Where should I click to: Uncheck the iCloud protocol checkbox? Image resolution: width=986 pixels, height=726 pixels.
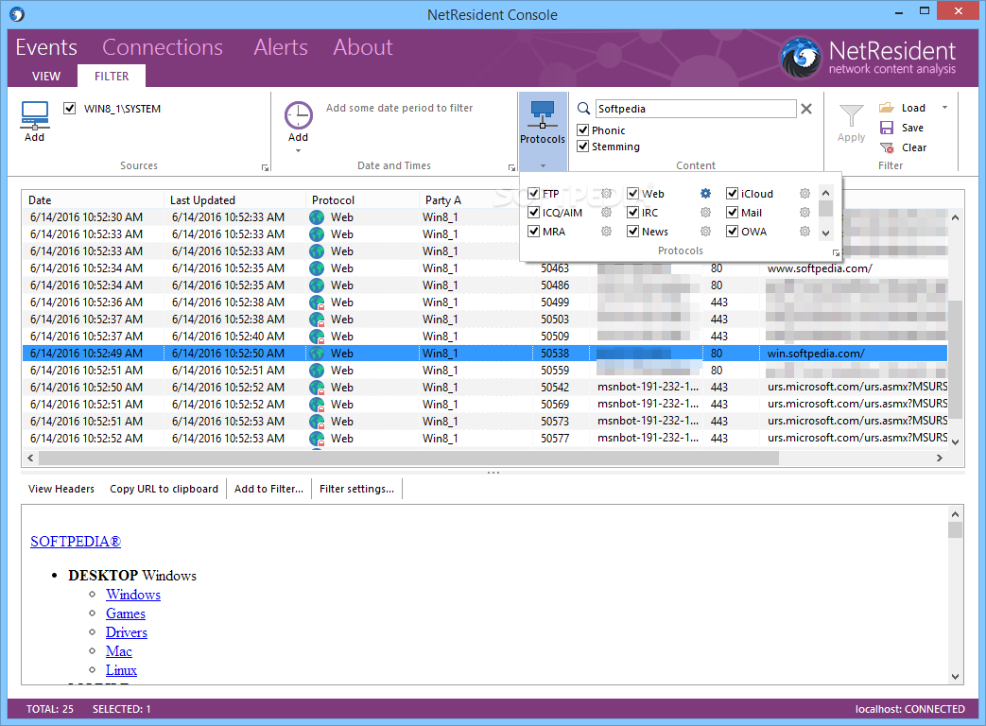732,194
